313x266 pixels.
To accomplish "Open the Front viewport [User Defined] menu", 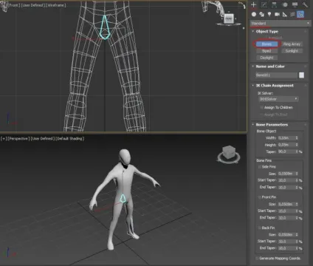I will tap(32, 5).
